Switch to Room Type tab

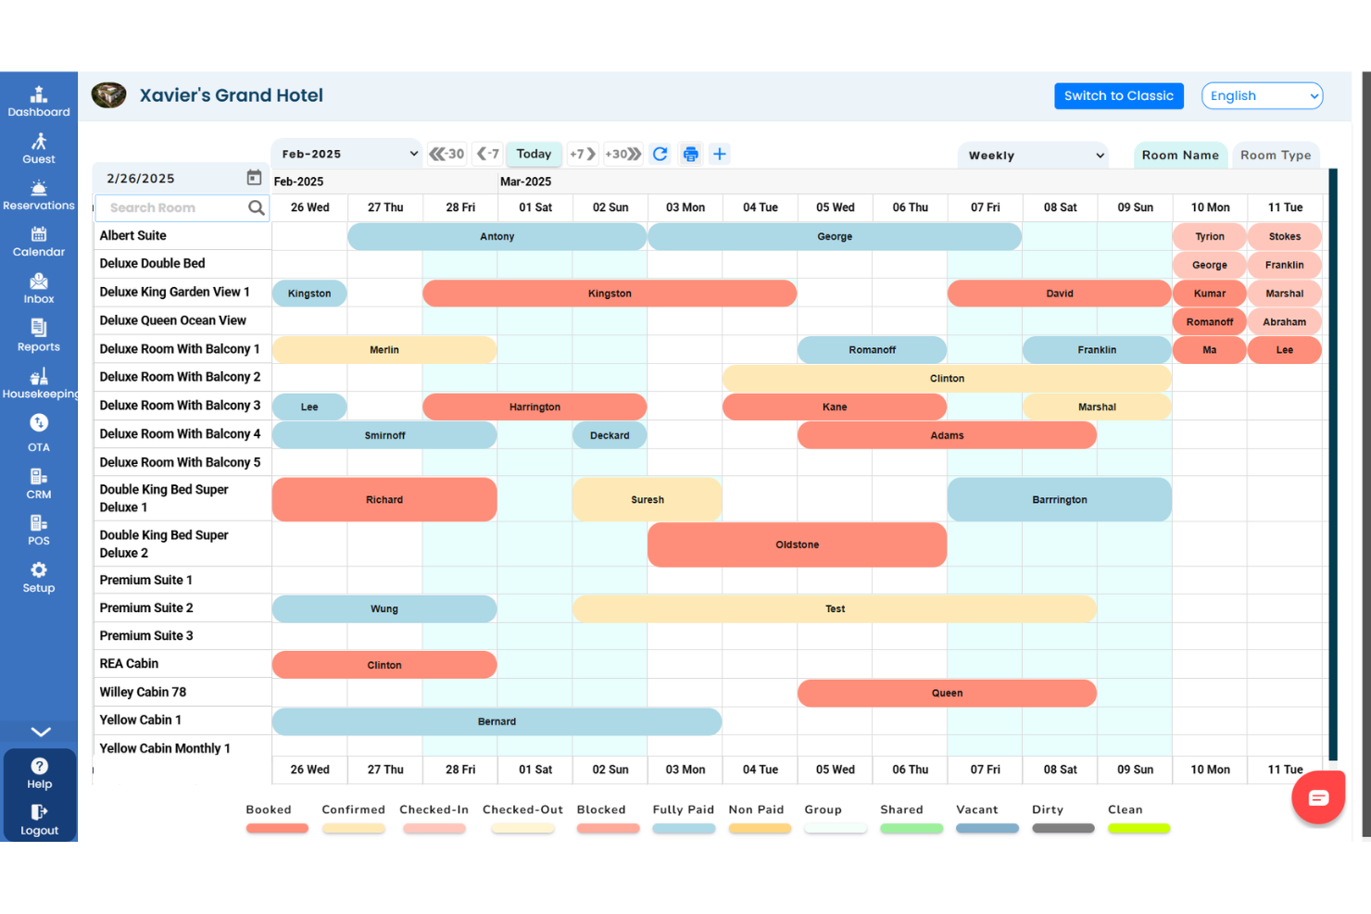coord(1276,156)
